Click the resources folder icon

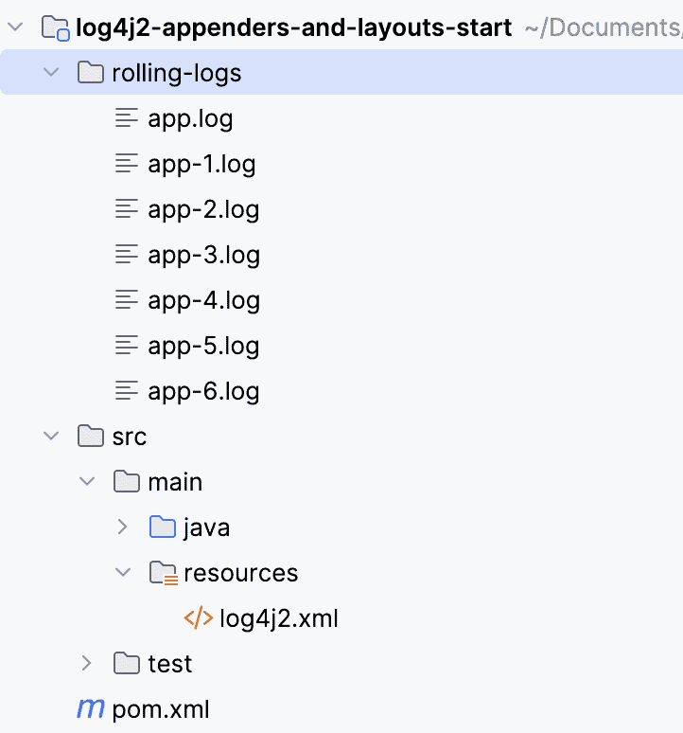tap(163, 573)
